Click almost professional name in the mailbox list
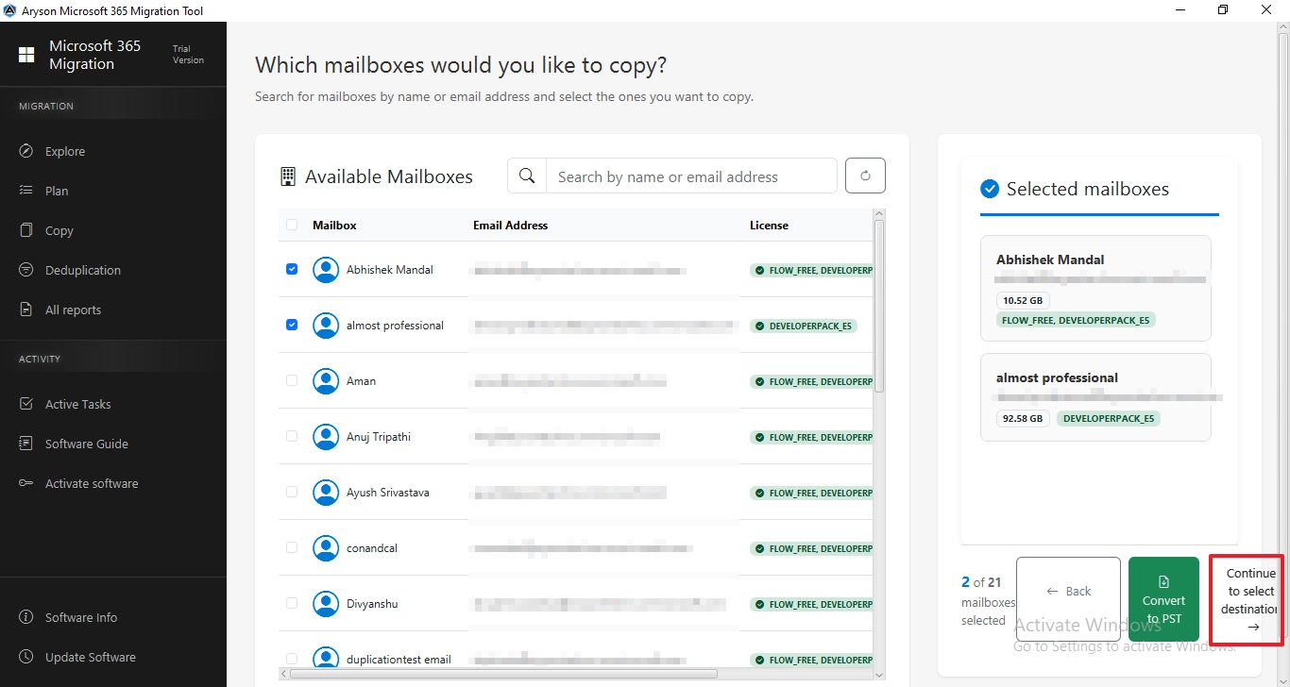This screenshot has width=1290, height=687. (x=395, y=326)
